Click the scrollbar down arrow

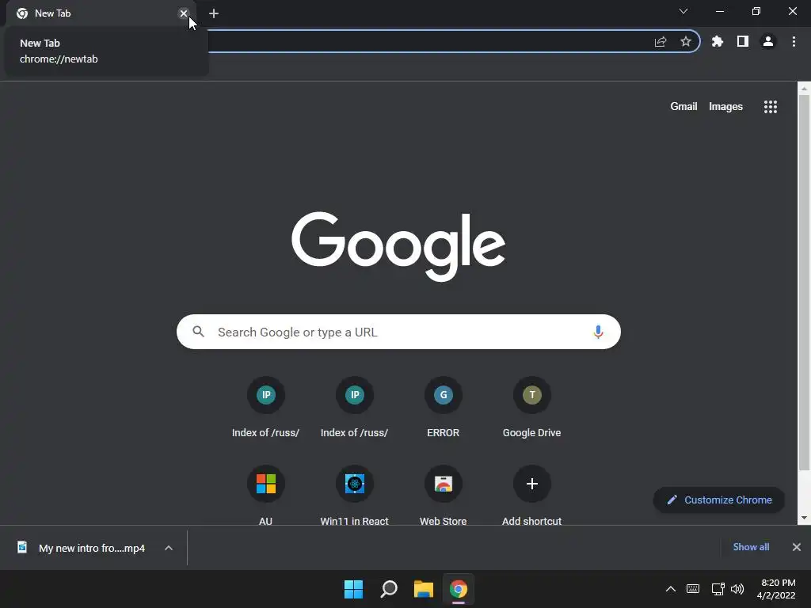pos(804,518)
